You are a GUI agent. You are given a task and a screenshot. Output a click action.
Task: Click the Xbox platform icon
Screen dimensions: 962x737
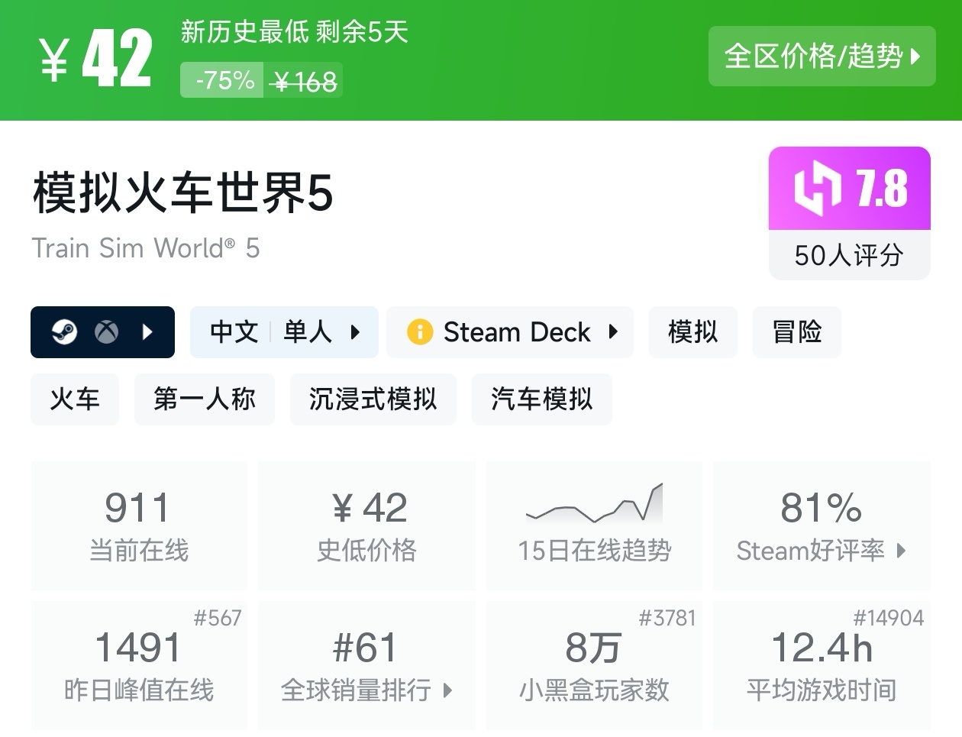(x=106, y=332)
